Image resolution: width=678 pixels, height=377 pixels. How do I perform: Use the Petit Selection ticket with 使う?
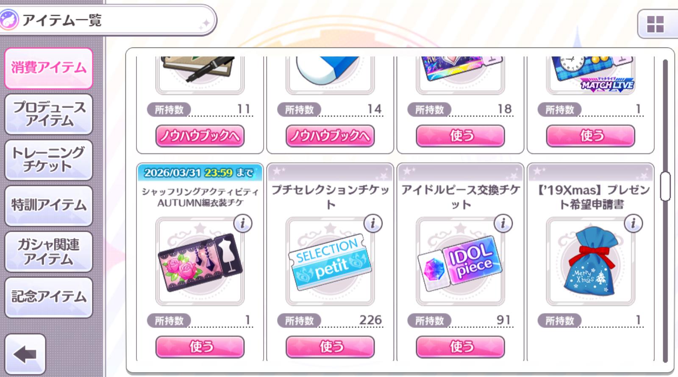330,347
